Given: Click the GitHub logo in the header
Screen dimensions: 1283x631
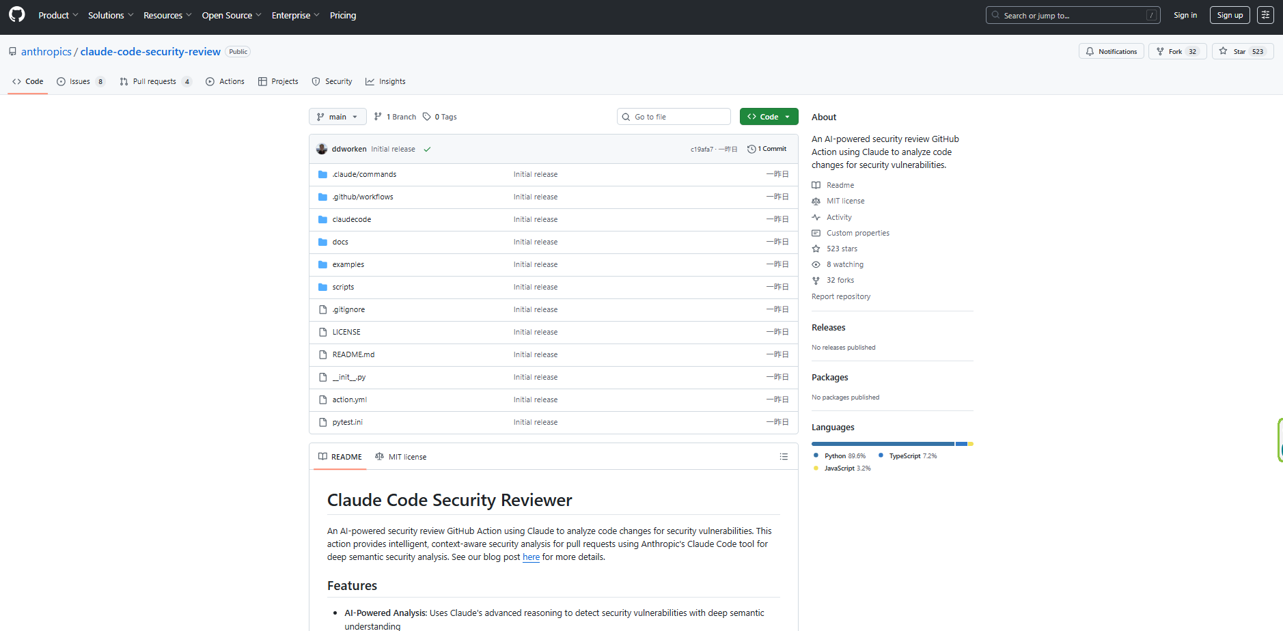Looking at the screenshot, I should click(16, 14).
